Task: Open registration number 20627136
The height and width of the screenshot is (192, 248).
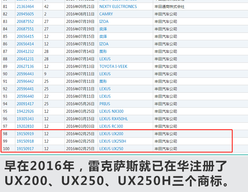Action: (25, 66)
